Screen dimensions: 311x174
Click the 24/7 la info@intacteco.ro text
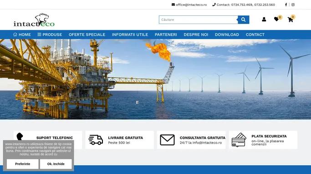201,142
